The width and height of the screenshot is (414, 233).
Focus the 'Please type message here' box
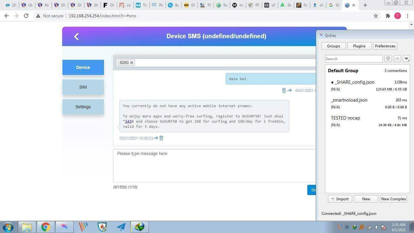(215, 166)
